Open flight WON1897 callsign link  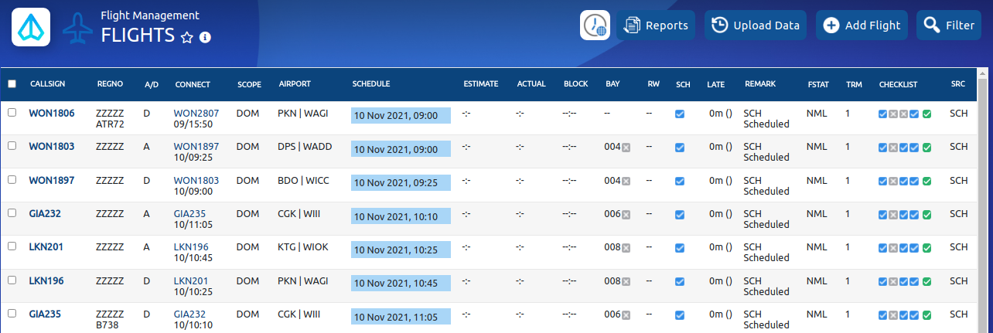click(52, 180)
